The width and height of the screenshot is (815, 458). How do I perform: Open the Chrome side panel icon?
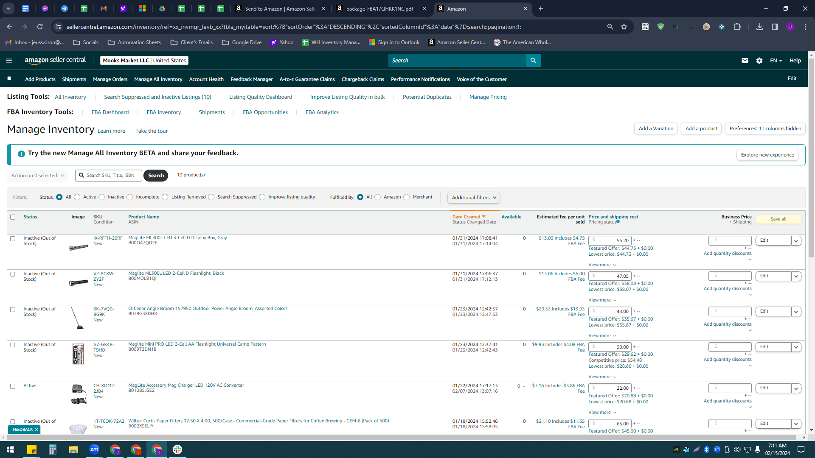point(775,27)
